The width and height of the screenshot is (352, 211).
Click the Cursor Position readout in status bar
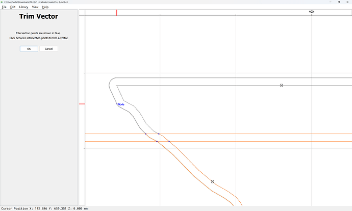coord(44,208)
